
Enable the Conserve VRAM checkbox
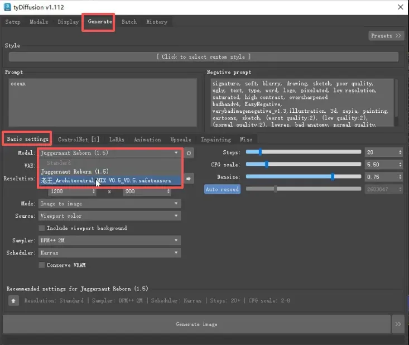click(42, 265)
